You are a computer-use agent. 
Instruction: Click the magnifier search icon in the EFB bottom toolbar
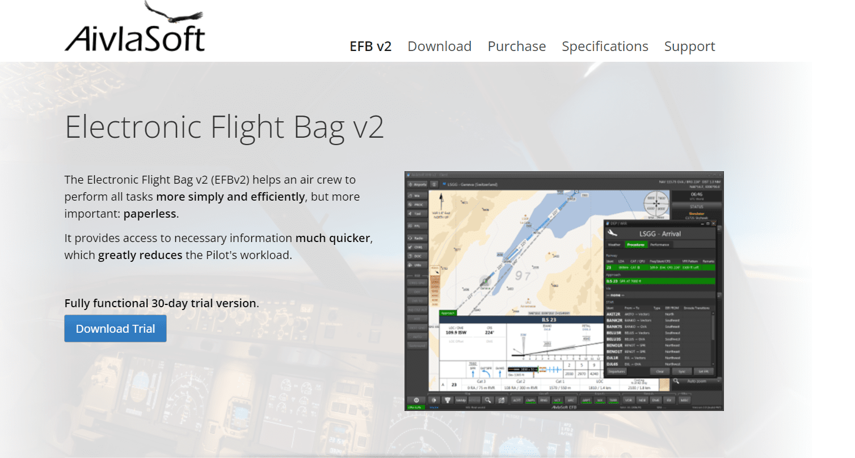[x=487, y=400]
